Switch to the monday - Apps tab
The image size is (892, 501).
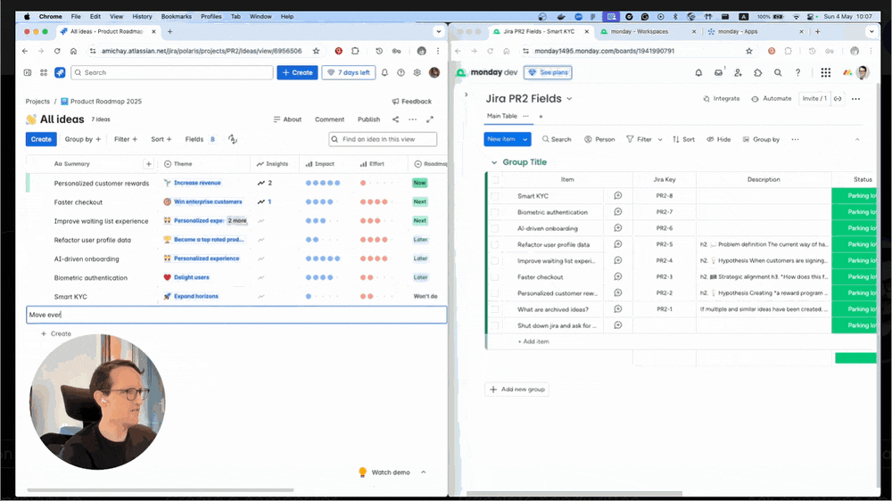756,32
